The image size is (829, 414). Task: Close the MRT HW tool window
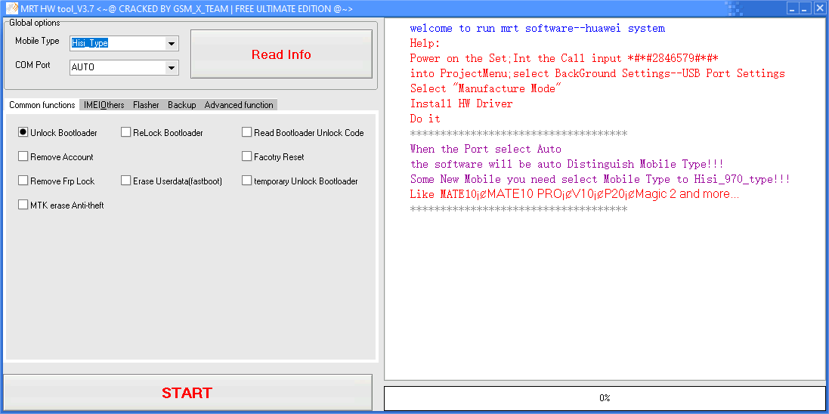[819, 8]
